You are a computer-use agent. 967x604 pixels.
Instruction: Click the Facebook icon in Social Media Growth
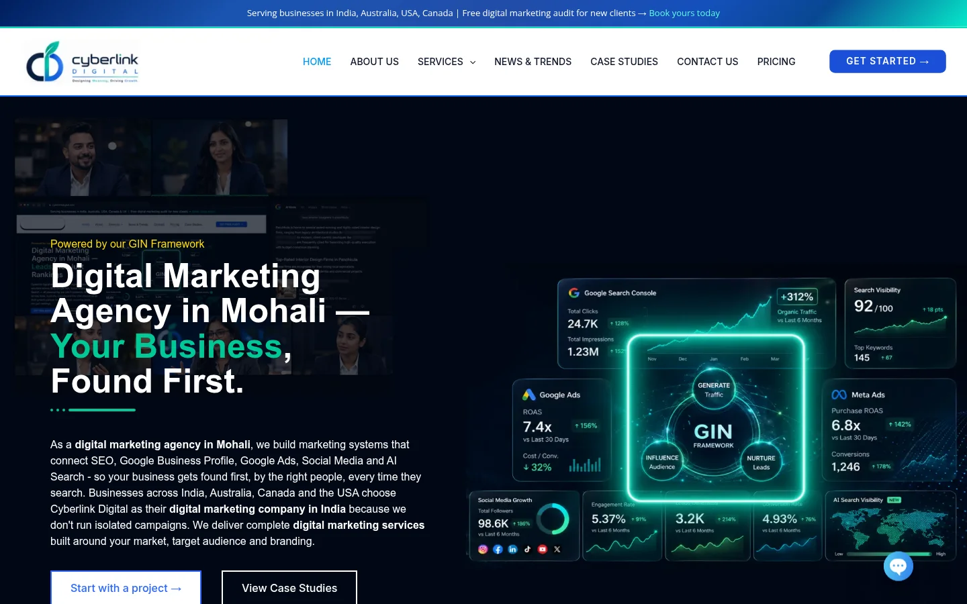(x=498, y=549)
